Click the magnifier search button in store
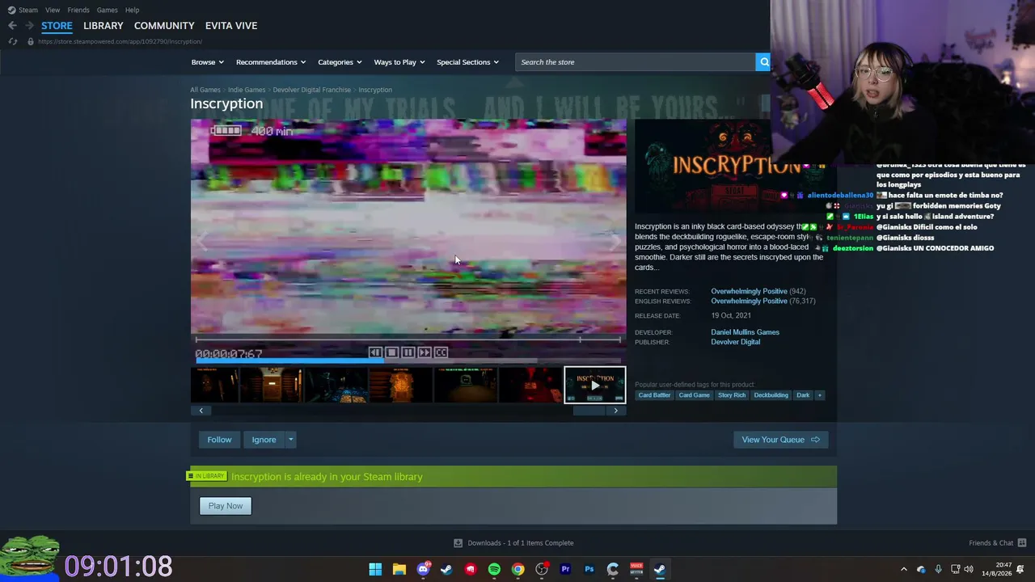The image size is (1035, 582). click(x=763, y=62)
